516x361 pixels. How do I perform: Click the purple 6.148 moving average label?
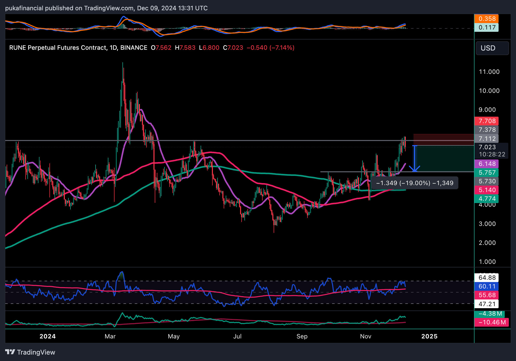click(486, 164)
